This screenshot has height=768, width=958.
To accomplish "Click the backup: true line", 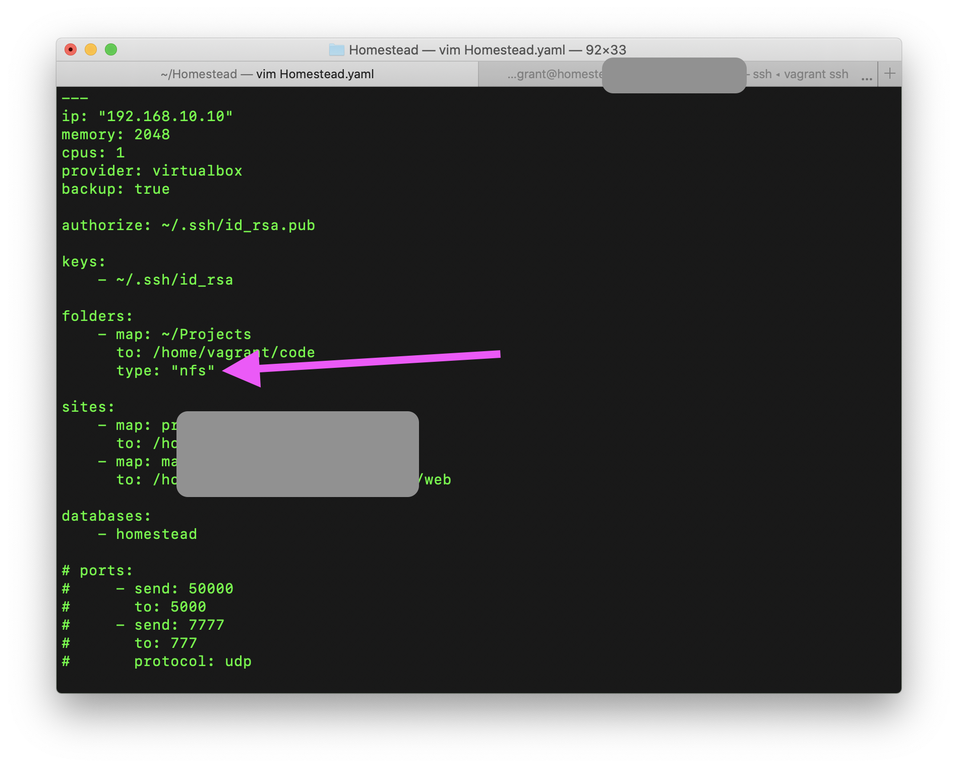I will (x=116, y=189).
